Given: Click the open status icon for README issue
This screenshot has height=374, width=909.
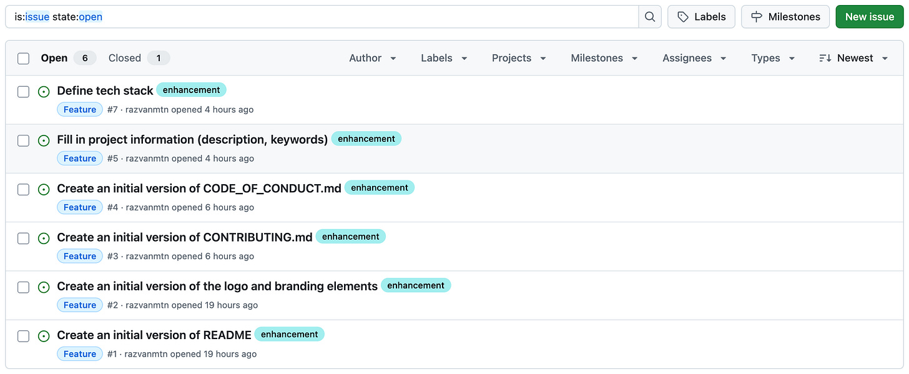Looking at the screenshot, I should point(44,336).
